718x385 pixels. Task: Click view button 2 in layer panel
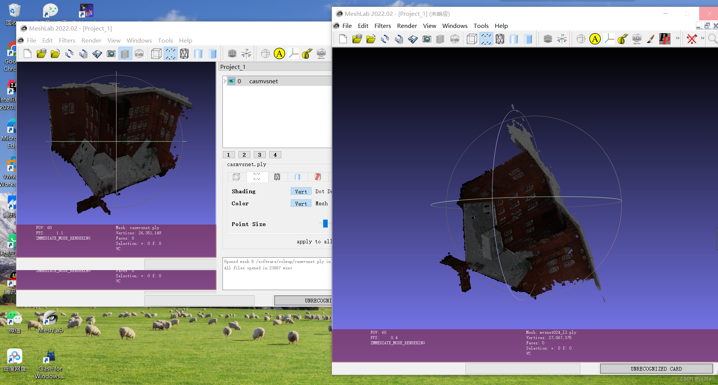click(x=244, y=155)
